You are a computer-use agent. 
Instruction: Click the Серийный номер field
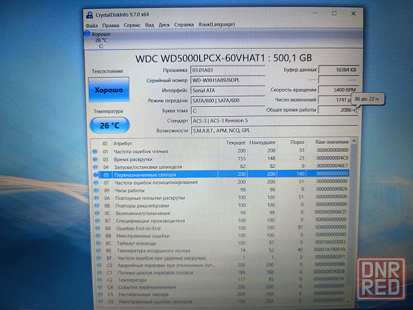(226, 81)
